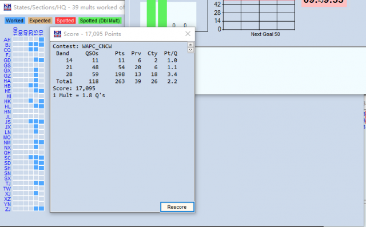Click the Pt/Q column header

(170, 53)
